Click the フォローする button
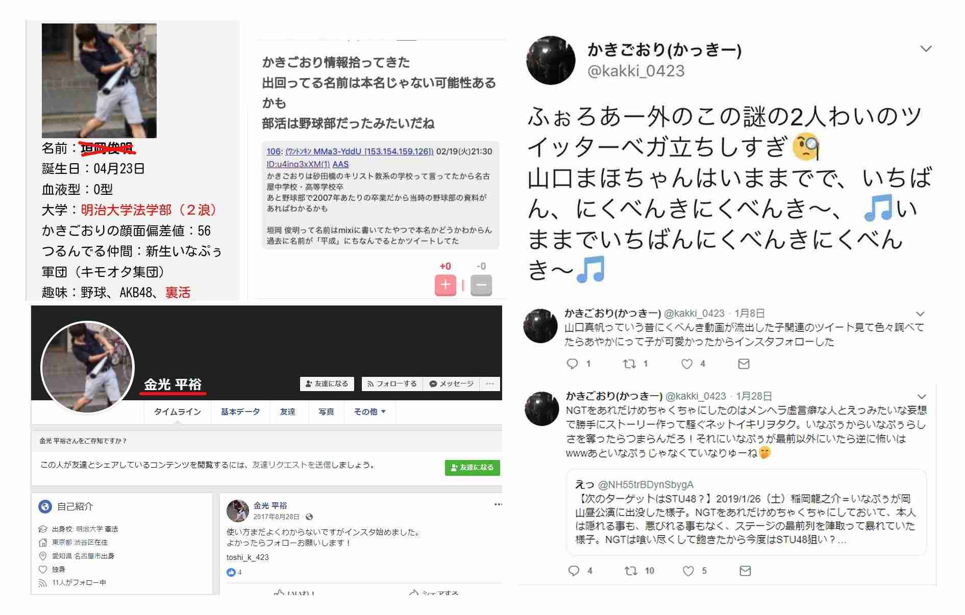Image resolution: width=965 pixels, height=615 pixels. 392,384
